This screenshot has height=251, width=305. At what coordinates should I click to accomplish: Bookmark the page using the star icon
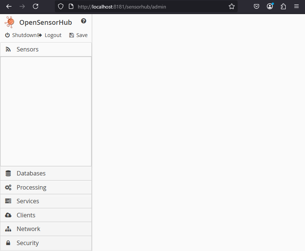232,6
